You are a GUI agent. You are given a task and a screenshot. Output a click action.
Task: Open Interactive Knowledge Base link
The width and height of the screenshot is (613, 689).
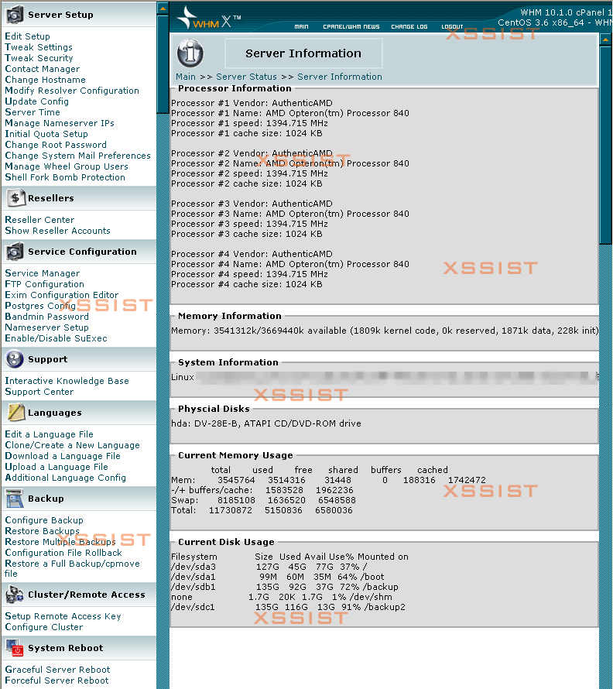pos(67,381)
